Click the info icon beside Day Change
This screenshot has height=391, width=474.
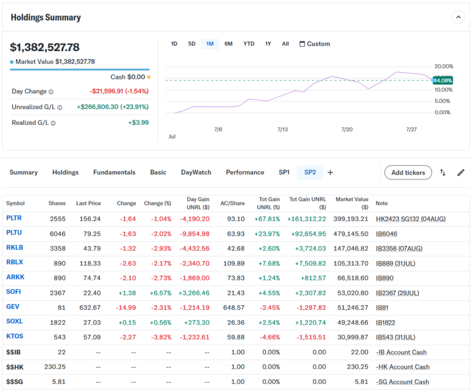[x=51, y=92]
